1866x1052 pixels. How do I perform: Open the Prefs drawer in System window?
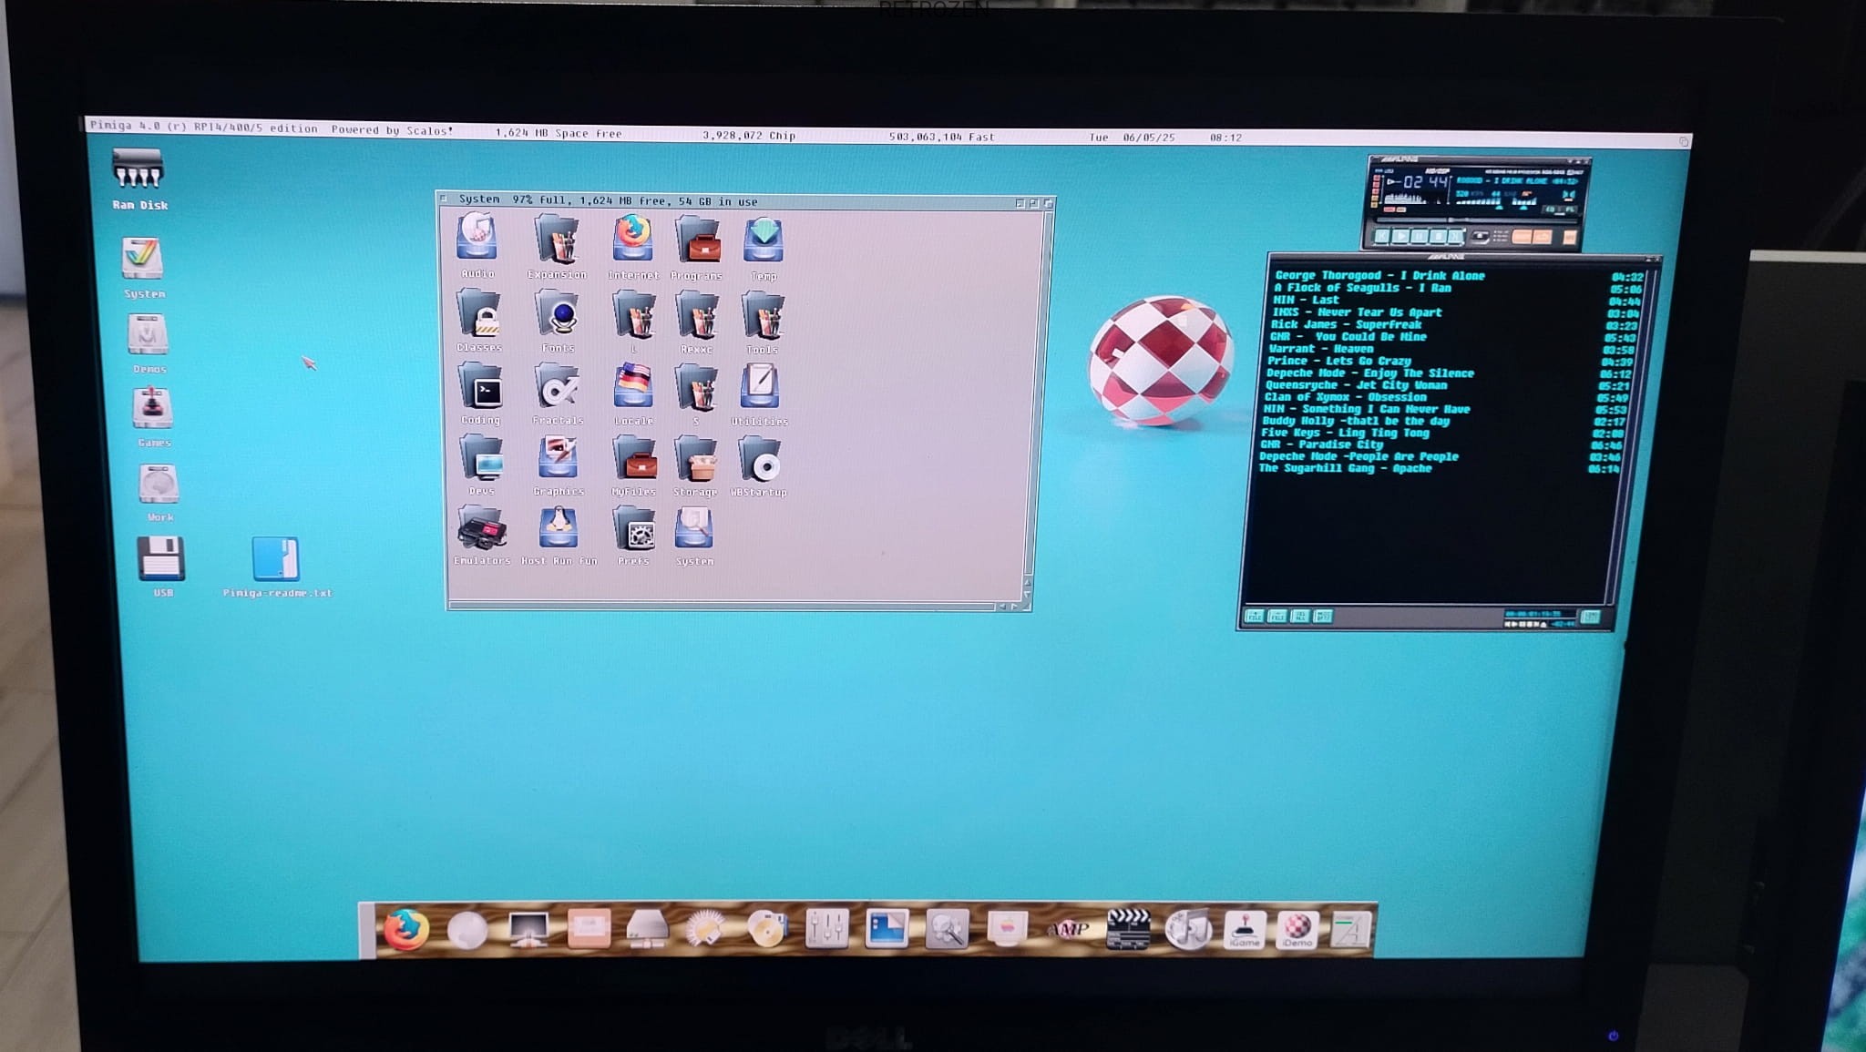pyautogui.click(x=634, y=529)
